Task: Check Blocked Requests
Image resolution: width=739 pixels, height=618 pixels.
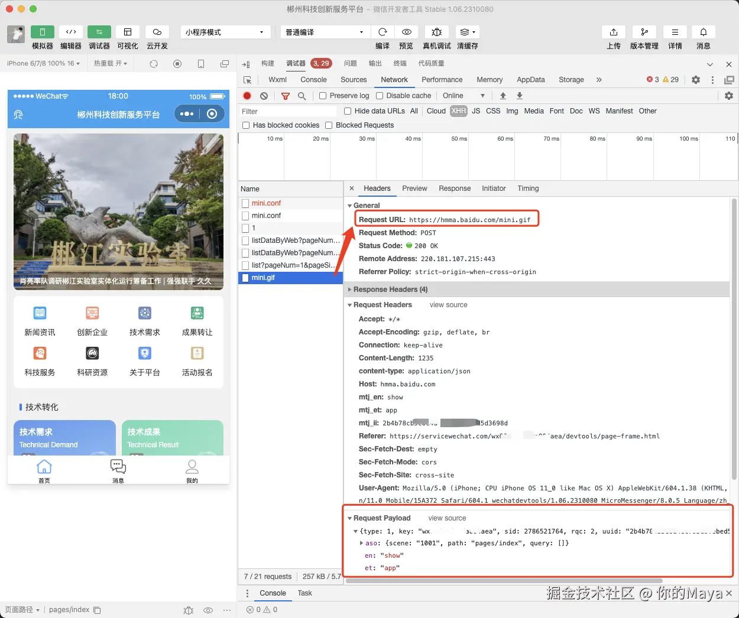Action: (329, 125)
